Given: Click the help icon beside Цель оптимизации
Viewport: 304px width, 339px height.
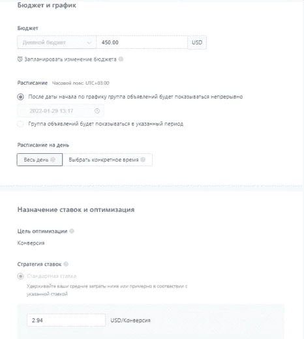Looking at the screenshot, I should (x=72, y=231).
